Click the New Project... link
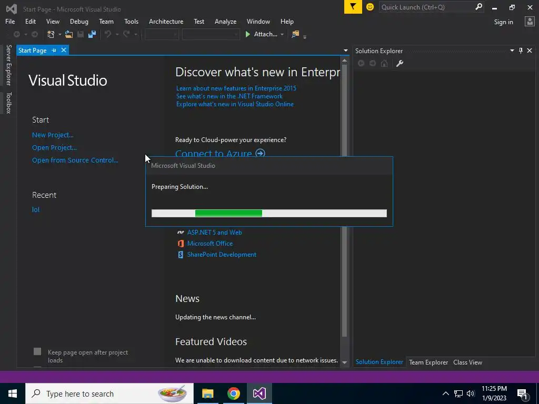This screenshot has height=404, width=539. coord(53,135)
